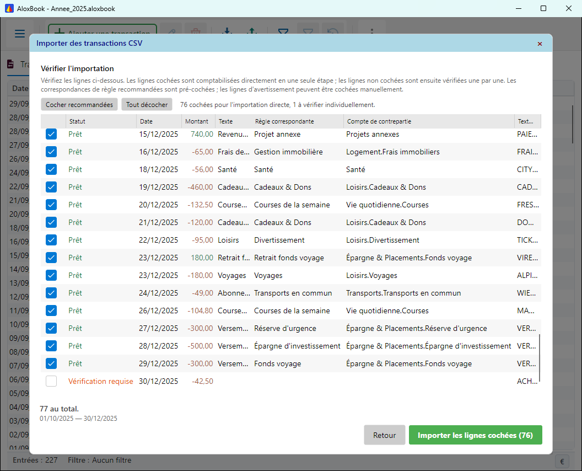Click the ACH... truncated text cell

tap(527, 381)
